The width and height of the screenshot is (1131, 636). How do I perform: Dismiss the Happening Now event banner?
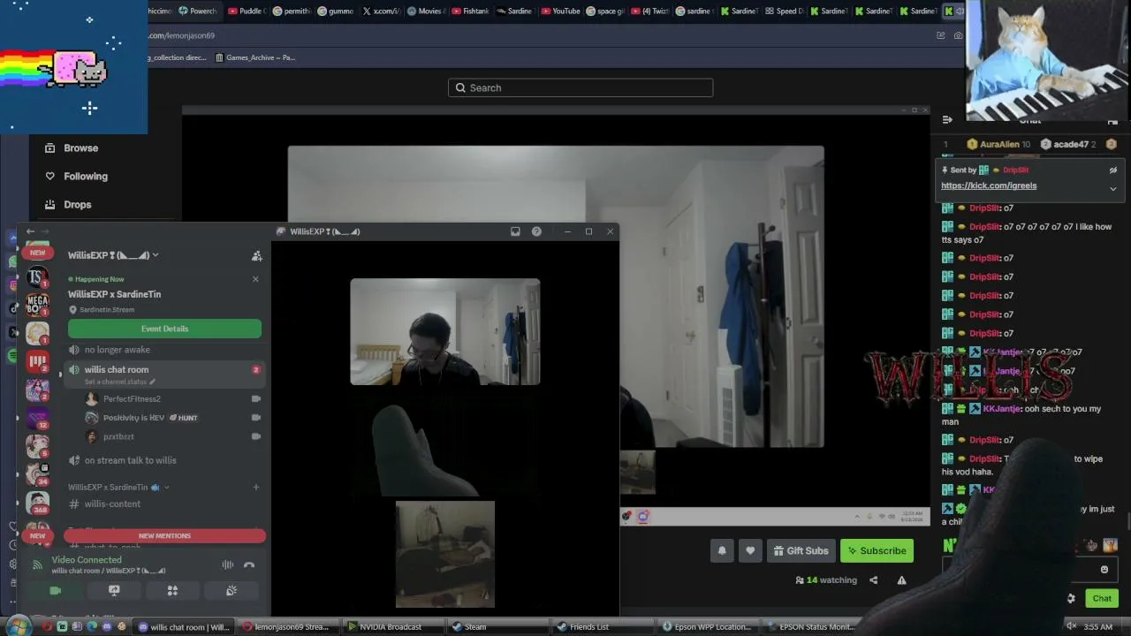pos(255,279)
